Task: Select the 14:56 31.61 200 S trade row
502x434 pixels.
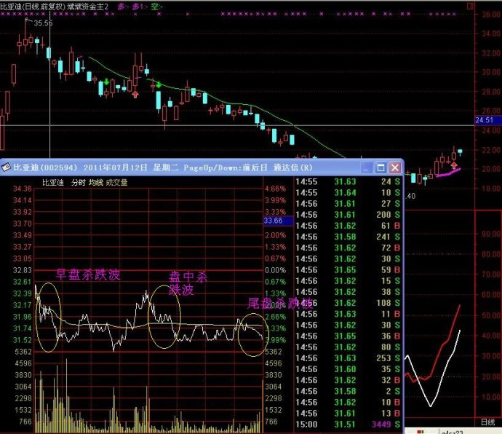Action: click(348, 215)
